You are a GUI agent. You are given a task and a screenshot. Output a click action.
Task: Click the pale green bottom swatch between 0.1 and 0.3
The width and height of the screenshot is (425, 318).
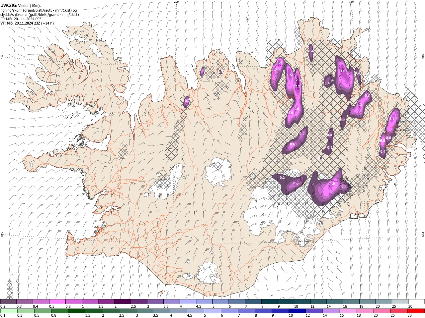9,311
